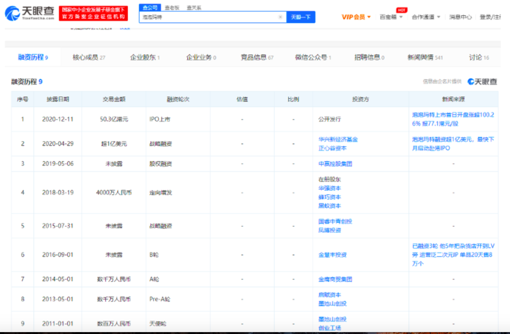Viewport: 510px width, 334px height.
Task: Open 华强资本 investor in row 4
Action: 329,188
